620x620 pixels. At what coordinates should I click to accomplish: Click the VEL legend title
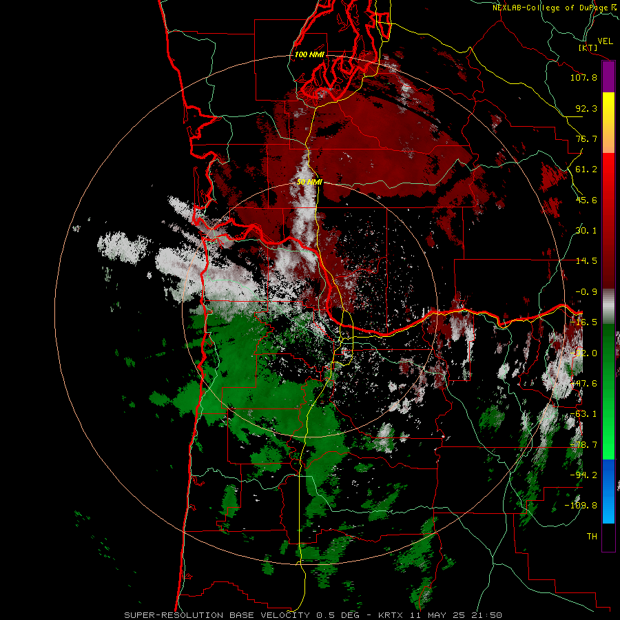[x=605, y=41]
